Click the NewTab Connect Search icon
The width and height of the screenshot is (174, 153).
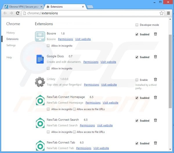click(40, 123)
